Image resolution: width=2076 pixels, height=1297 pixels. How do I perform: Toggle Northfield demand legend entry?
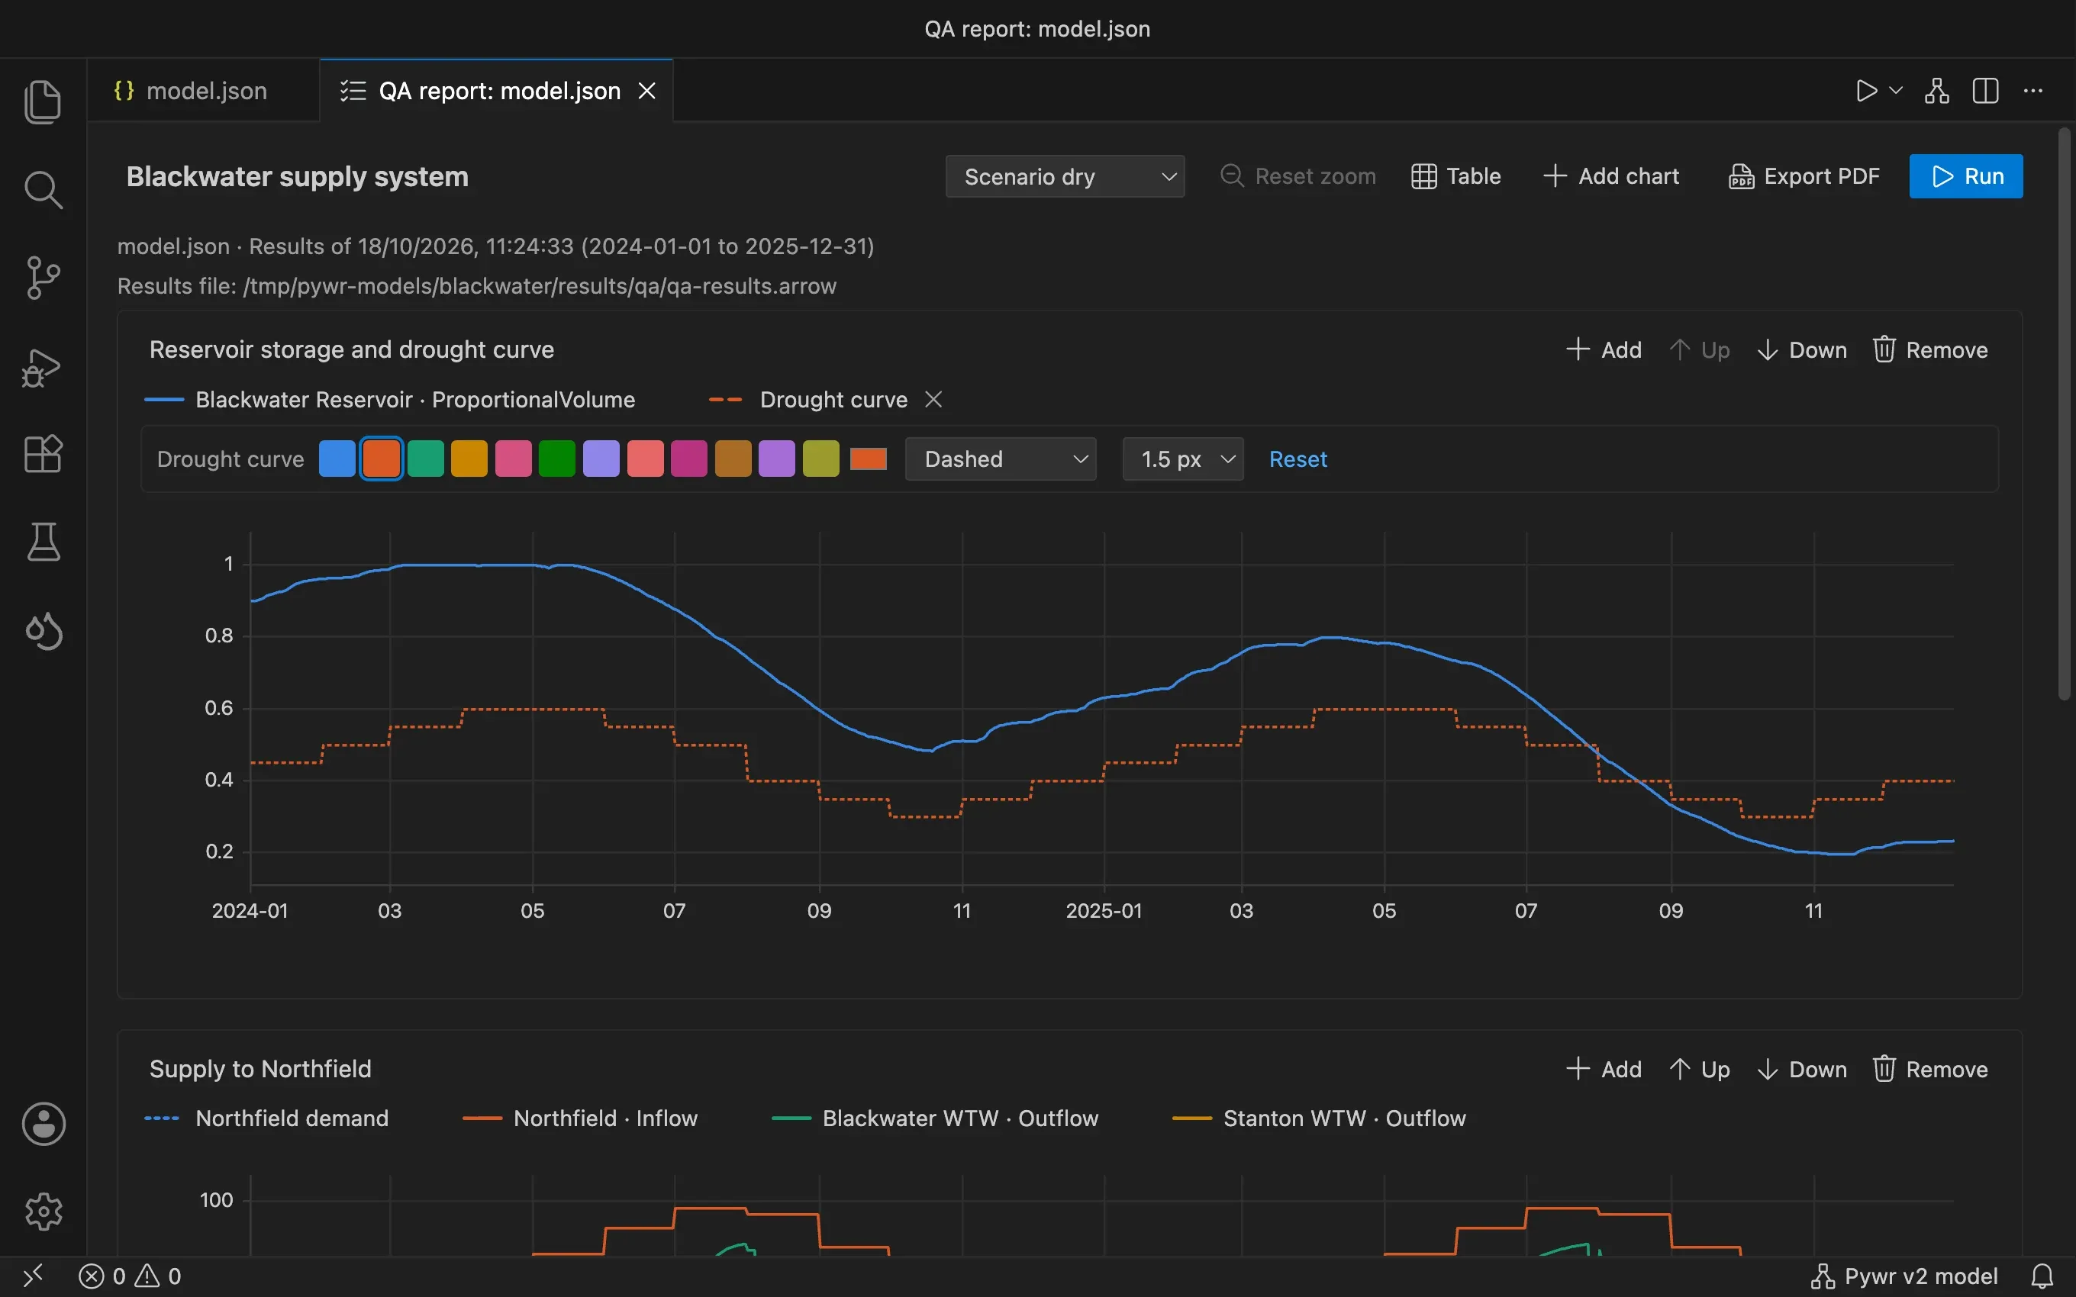[x=267, y=1118]
